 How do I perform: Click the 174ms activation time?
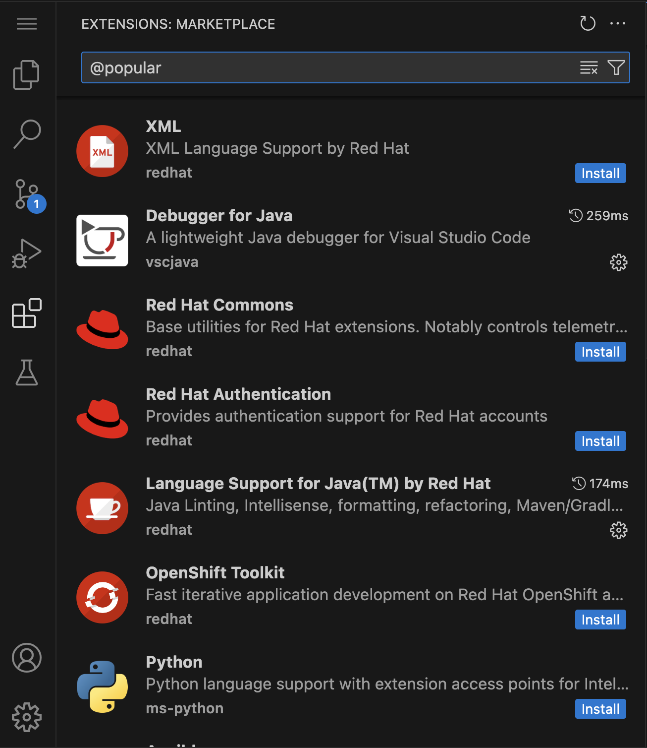pos(600,483)
